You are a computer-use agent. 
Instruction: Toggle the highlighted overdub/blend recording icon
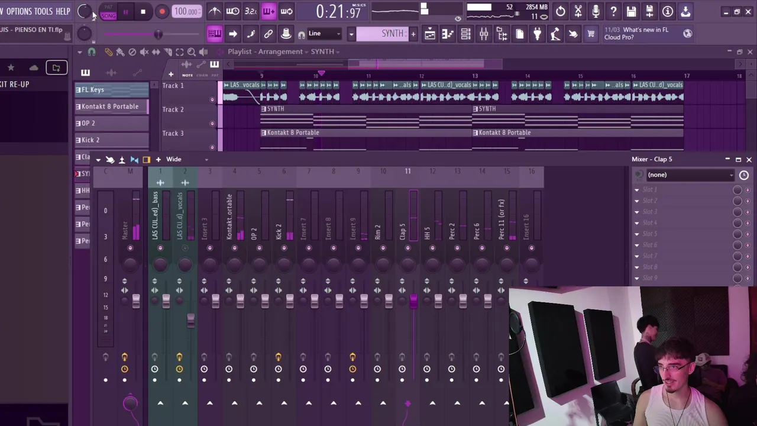tap(268, 11)
